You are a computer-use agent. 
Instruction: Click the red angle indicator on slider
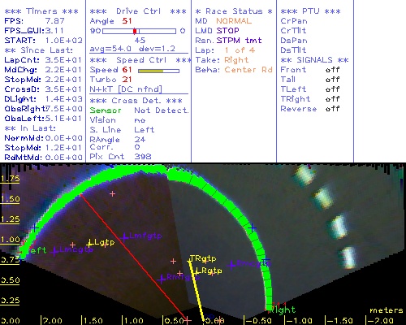(135, 31)
